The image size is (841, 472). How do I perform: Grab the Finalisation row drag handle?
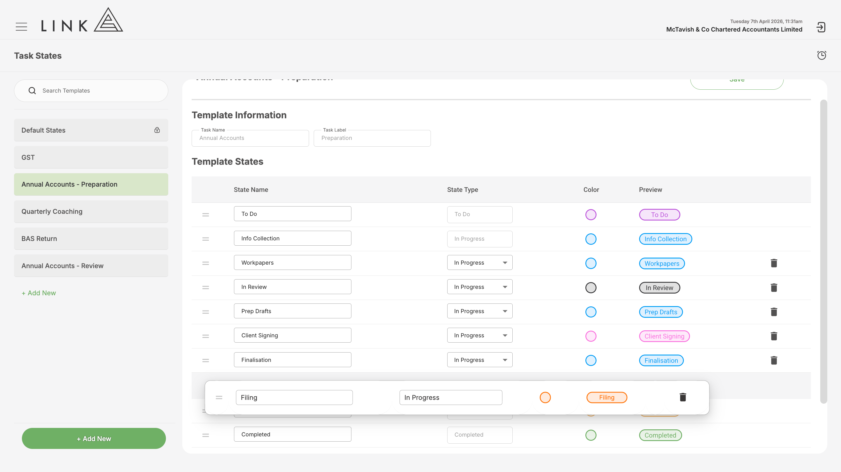click(205, 361)
